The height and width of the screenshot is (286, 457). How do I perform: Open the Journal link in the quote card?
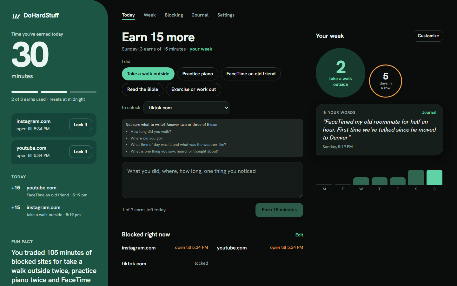coord(429,112)
